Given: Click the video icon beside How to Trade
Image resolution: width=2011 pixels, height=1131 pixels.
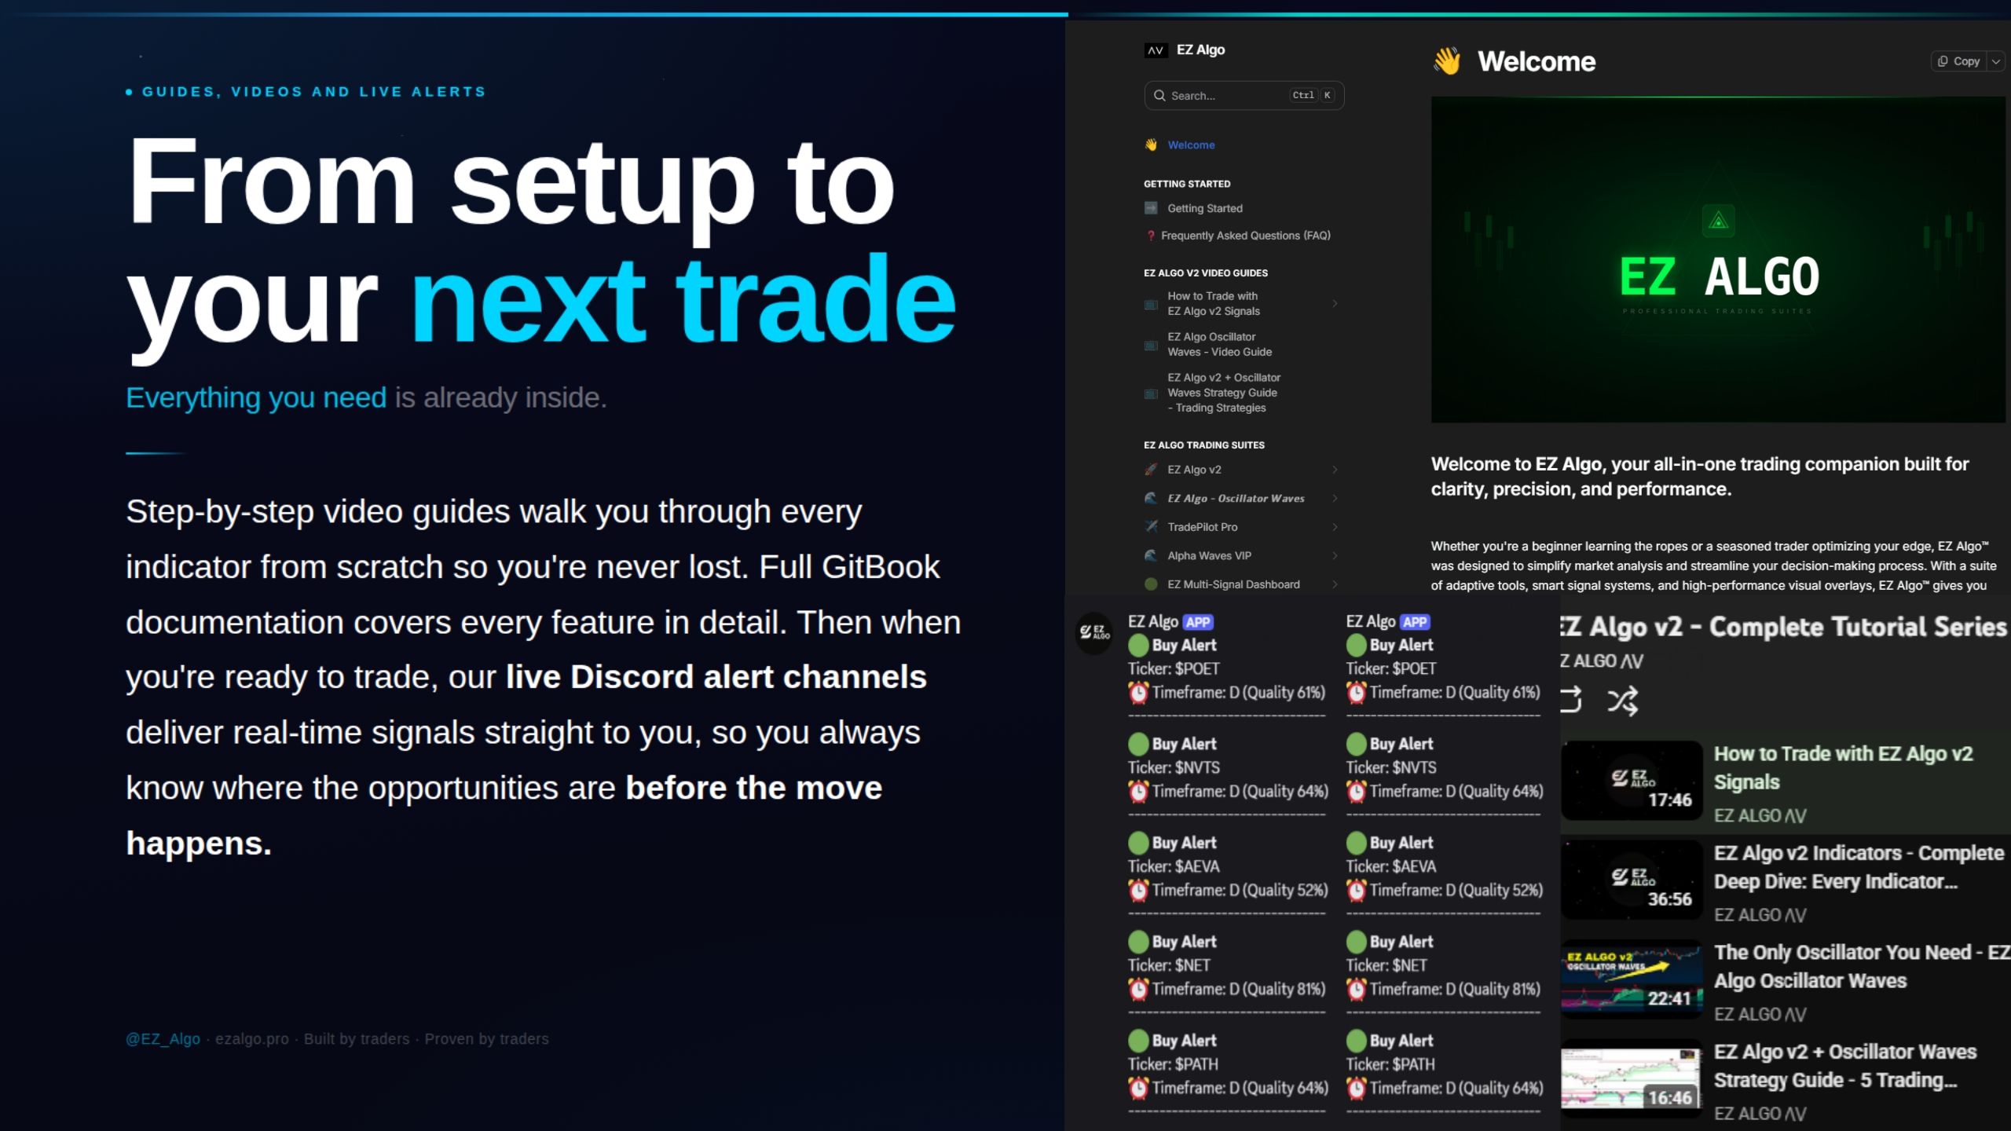Looking at the screenshot, I should 1151,304.
